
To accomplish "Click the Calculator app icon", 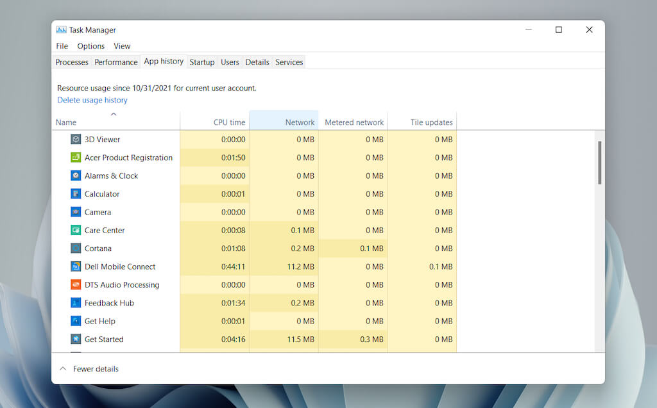I will click(x=76, y=194).
